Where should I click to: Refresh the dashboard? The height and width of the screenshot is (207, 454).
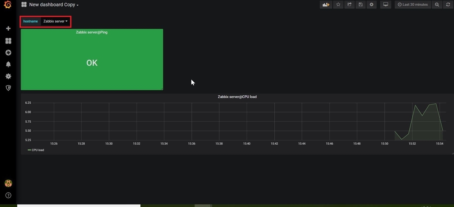tap(448, 5)
